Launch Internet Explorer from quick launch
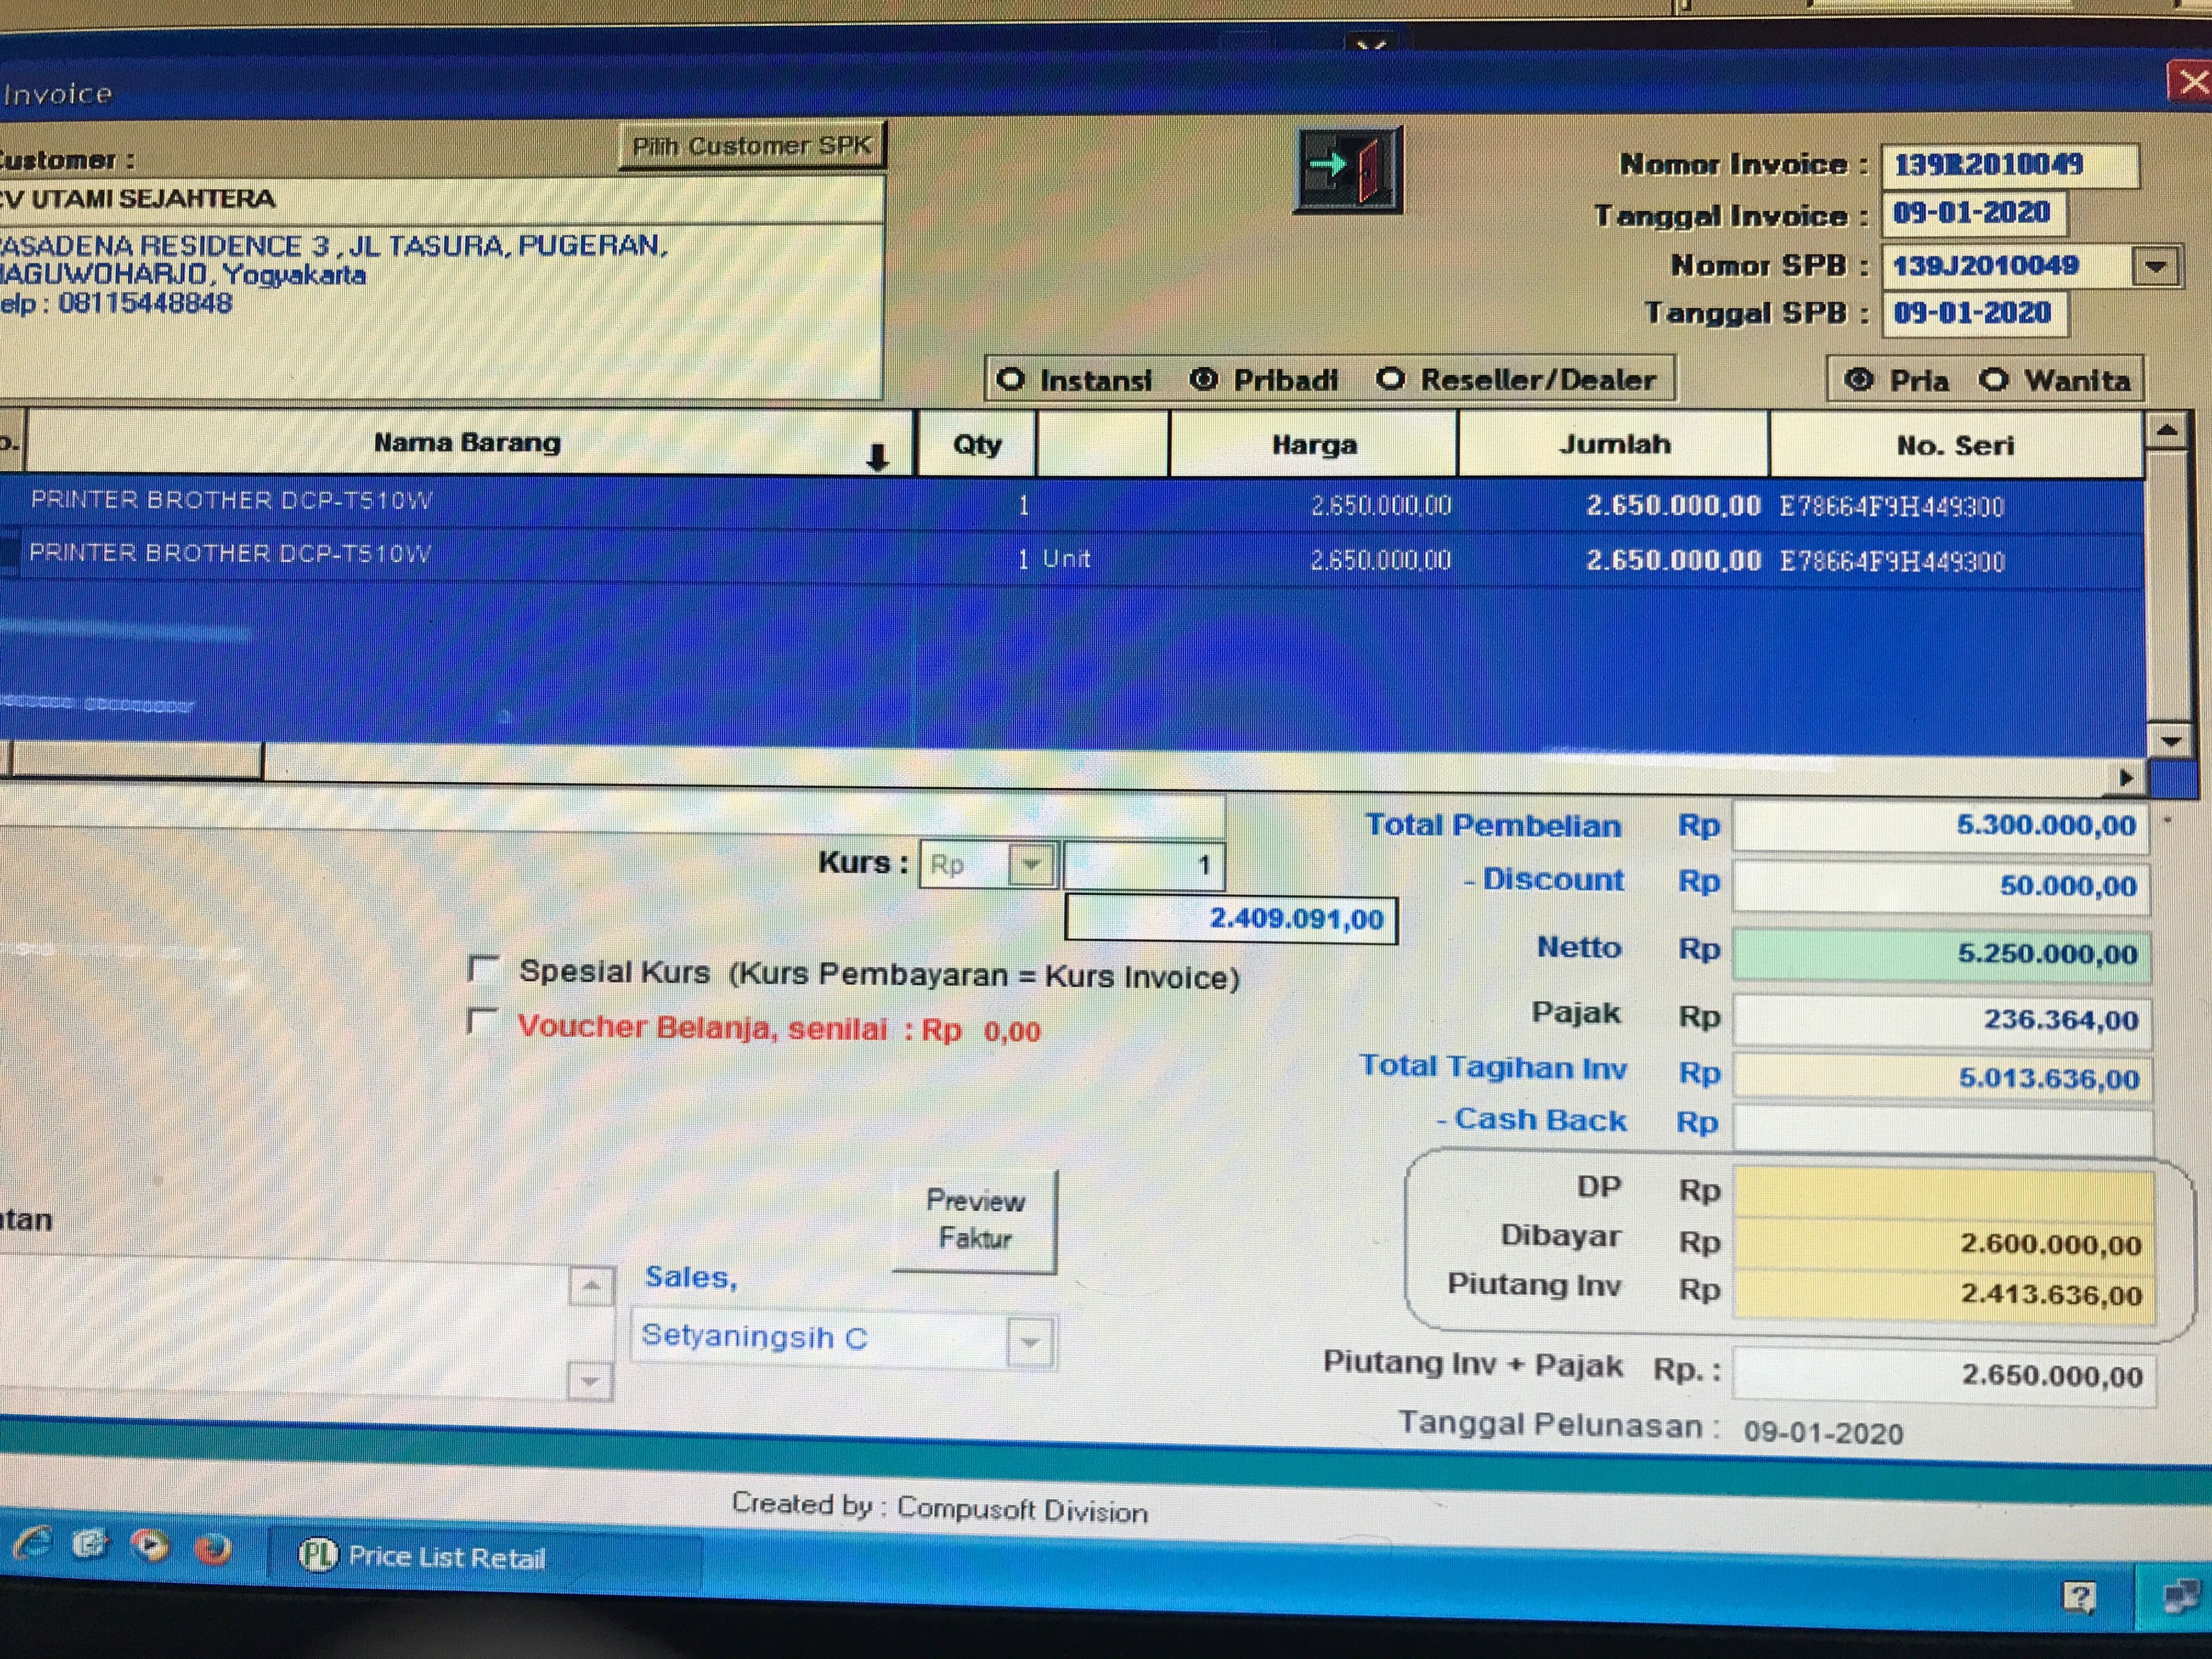 pos(33,1545)
